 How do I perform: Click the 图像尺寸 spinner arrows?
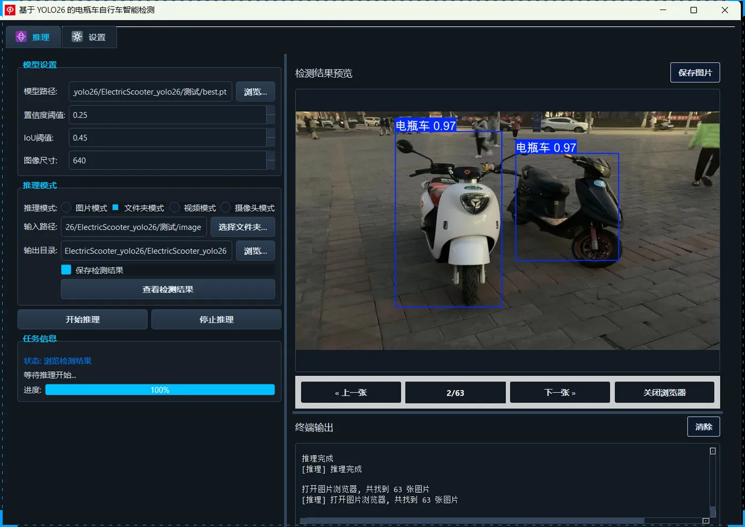271,160
